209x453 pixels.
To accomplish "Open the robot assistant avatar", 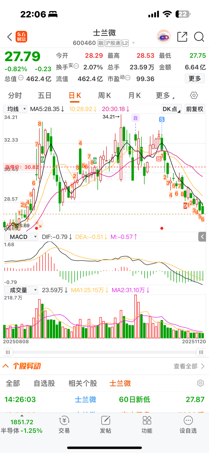I will (164, 37).
